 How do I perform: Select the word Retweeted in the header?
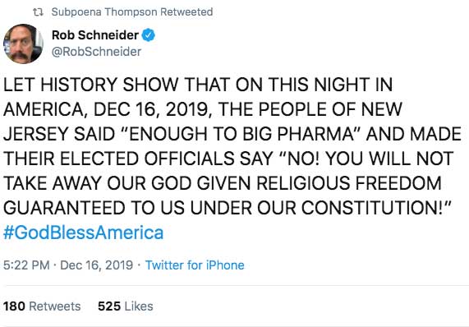(x=186, y=12)
